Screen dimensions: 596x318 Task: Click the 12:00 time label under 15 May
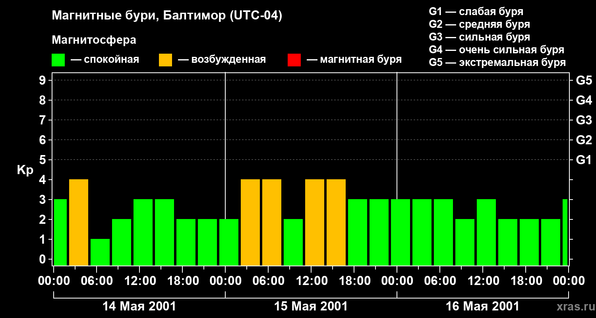pos(311,281)
